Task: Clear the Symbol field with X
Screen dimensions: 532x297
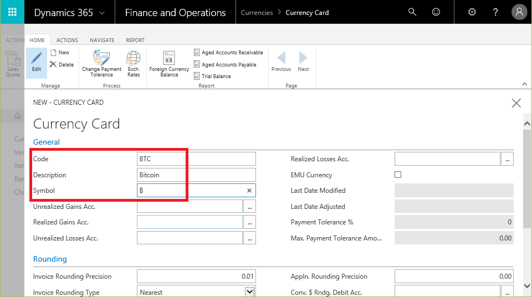Action: (249, 191)
